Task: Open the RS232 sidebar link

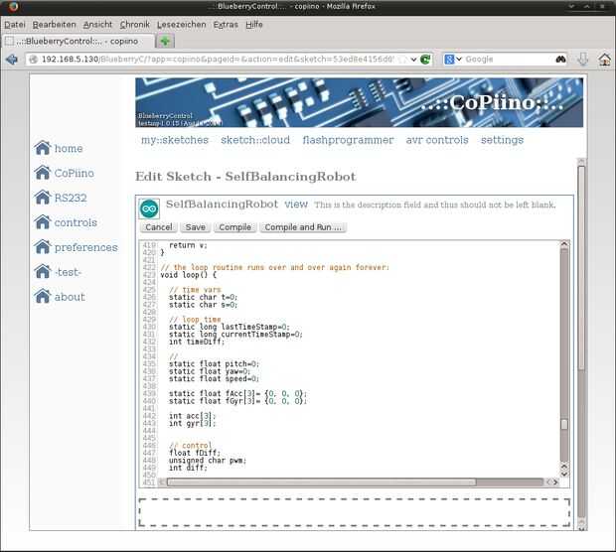Action: 71,198
